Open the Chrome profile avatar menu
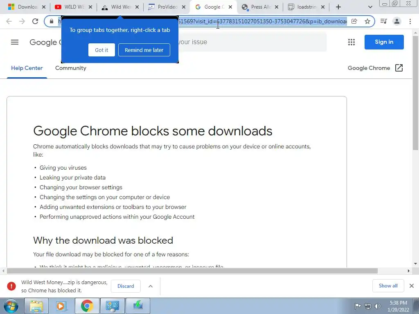419x314 pixels. (x=397, y=21)
